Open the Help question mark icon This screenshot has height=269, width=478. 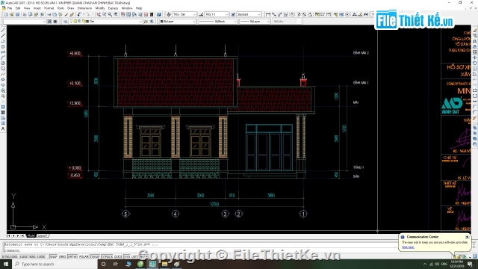point(158,14)
